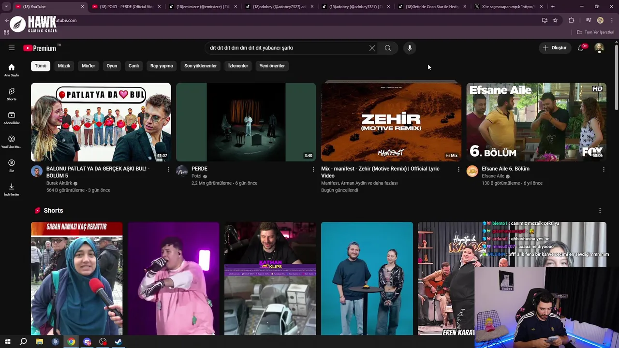Open Poizi channel avatar

(x=182, y=171)
